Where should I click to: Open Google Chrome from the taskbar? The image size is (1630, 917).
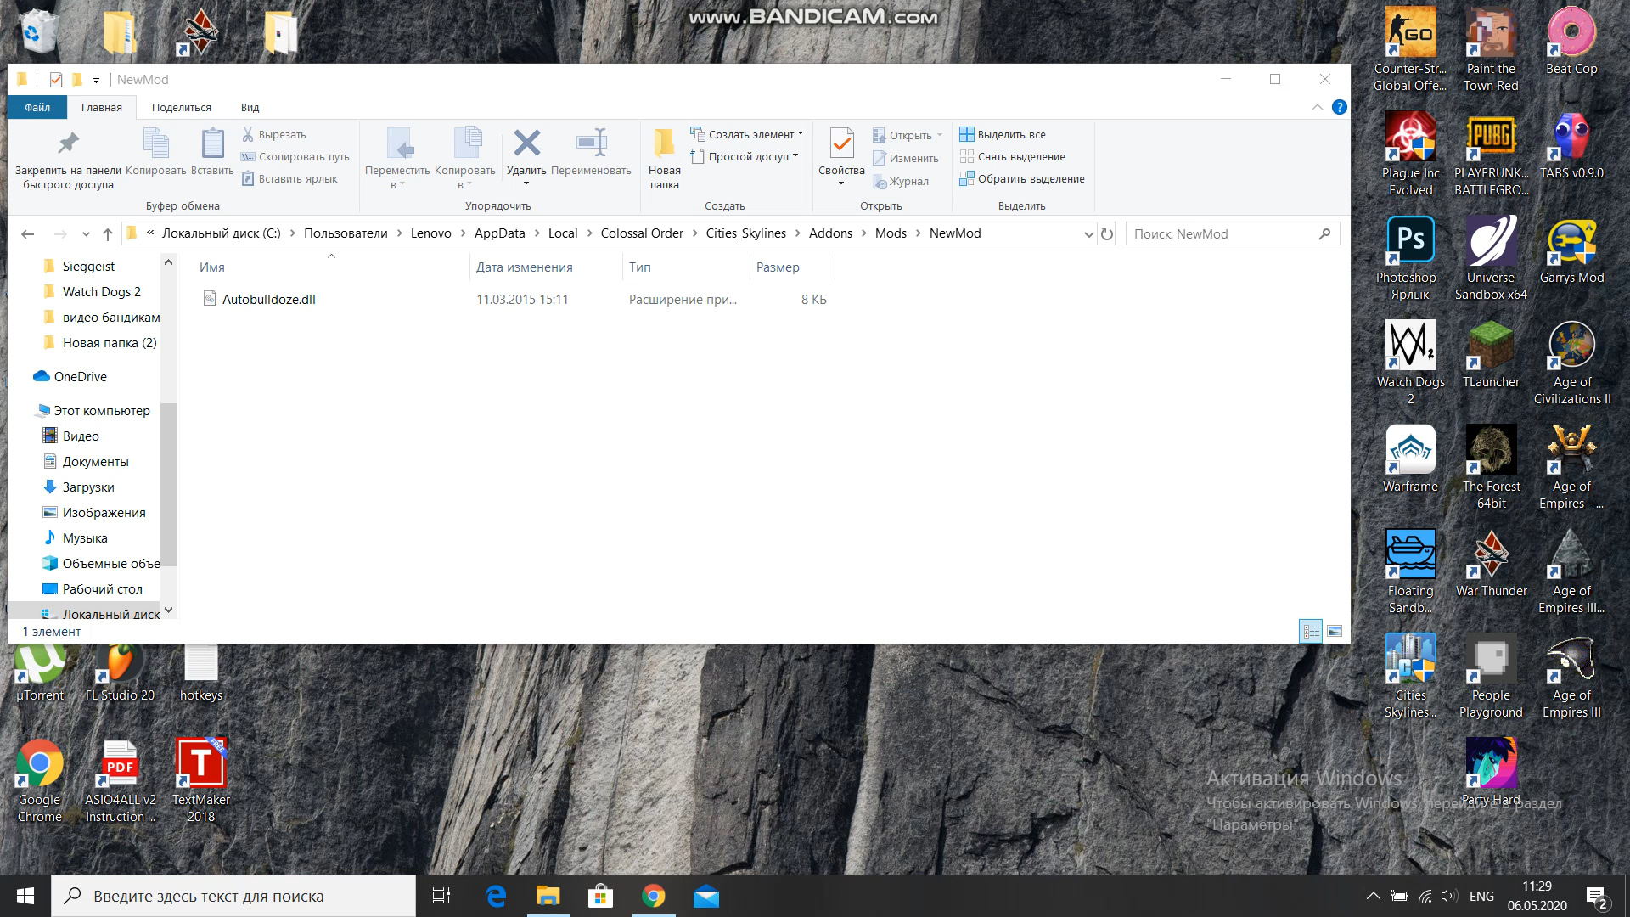(x=653, y=896)
